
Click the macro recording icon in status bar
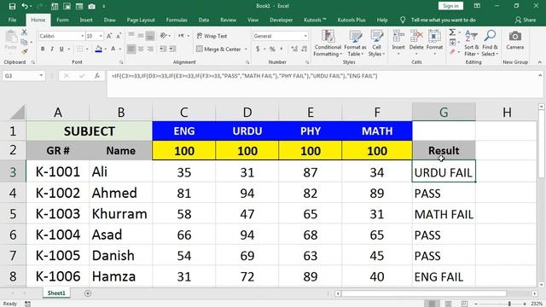pyautogui.click(x=27, y=304)
